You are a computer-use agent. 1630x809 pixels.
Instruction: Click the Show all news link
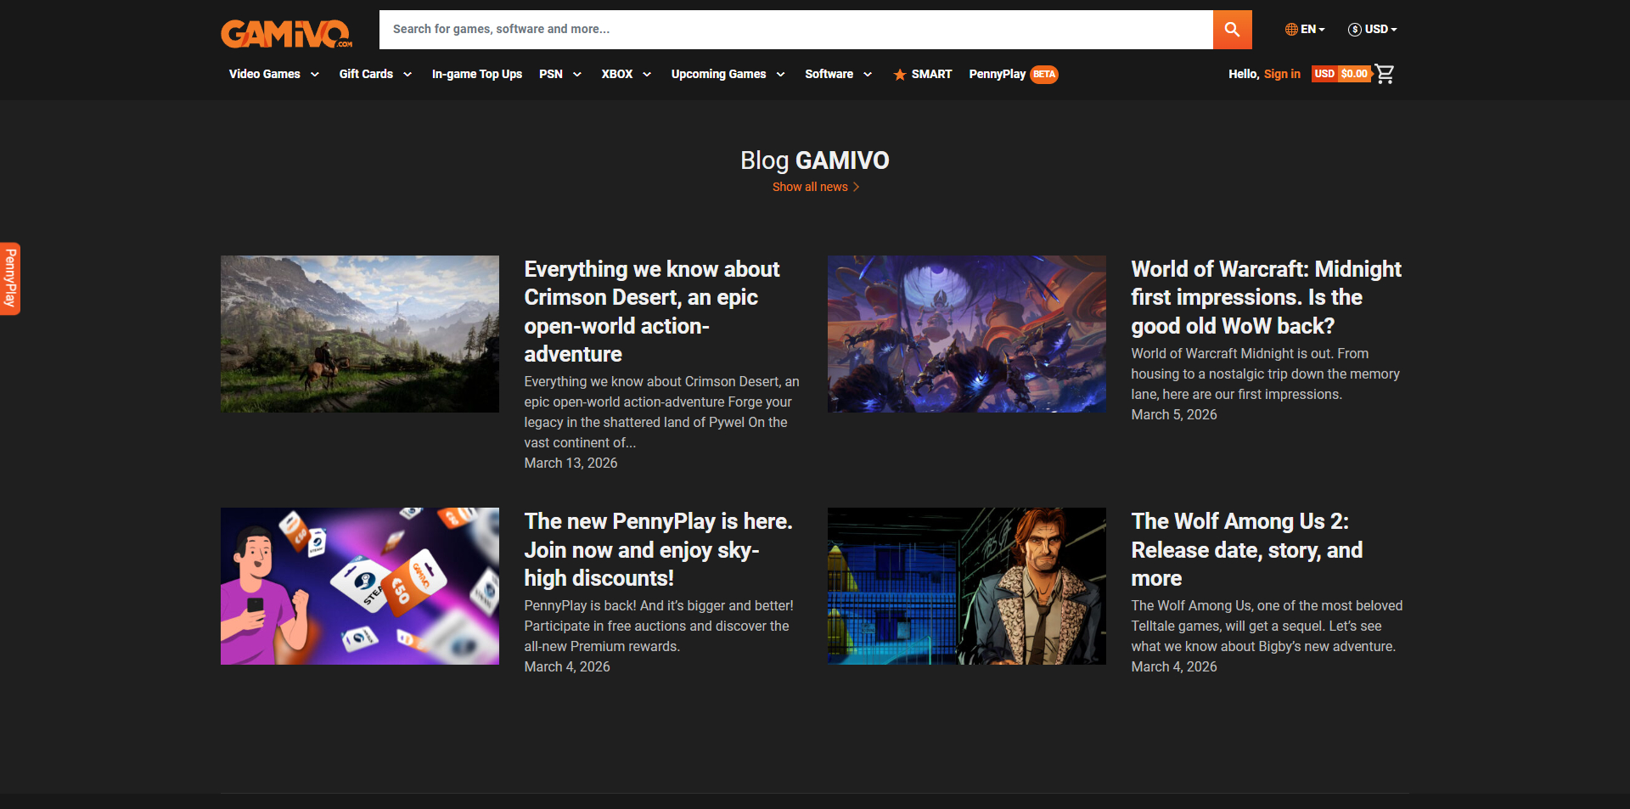coord(810,187)
